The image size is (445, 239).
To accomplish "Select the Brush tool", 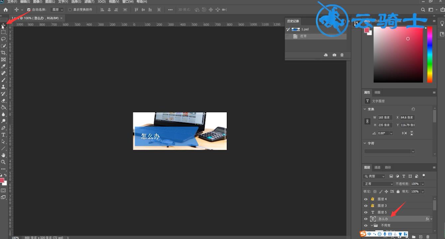I will [x=3, y=80].
